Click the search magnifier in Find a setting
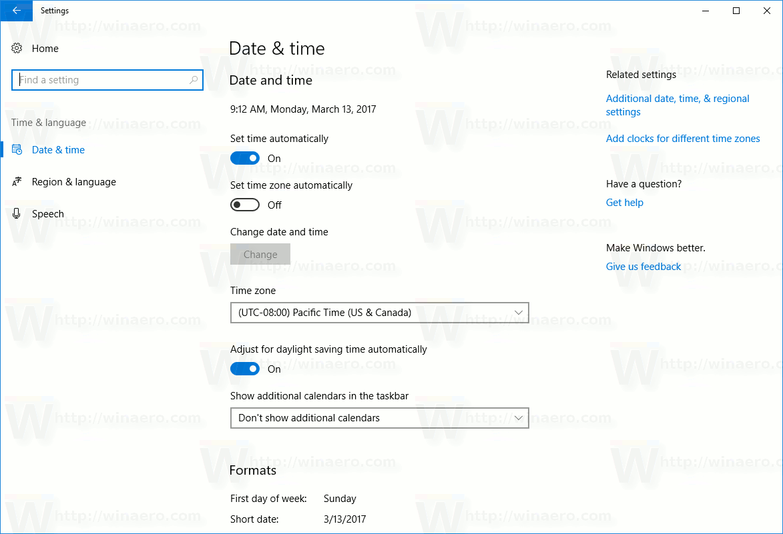This screenshot has height=534, width=783. tap(194, 79)
